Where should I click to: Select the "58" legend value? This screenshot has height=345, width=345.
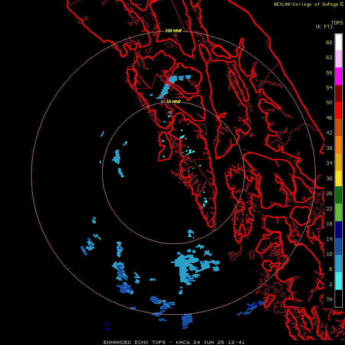pyautogui.click(x=329, y=72)
